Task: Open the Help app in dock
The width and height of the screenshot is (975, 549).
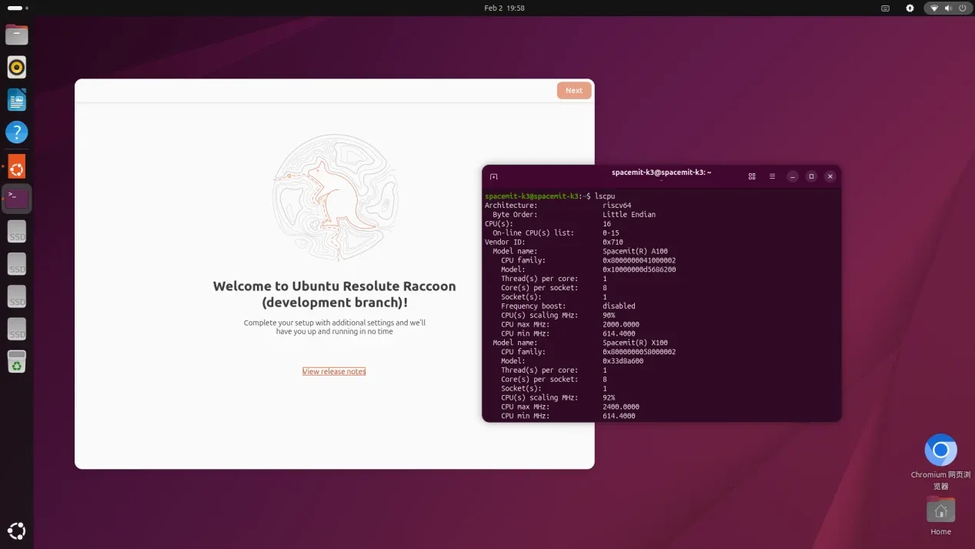Action: point(16,132)
